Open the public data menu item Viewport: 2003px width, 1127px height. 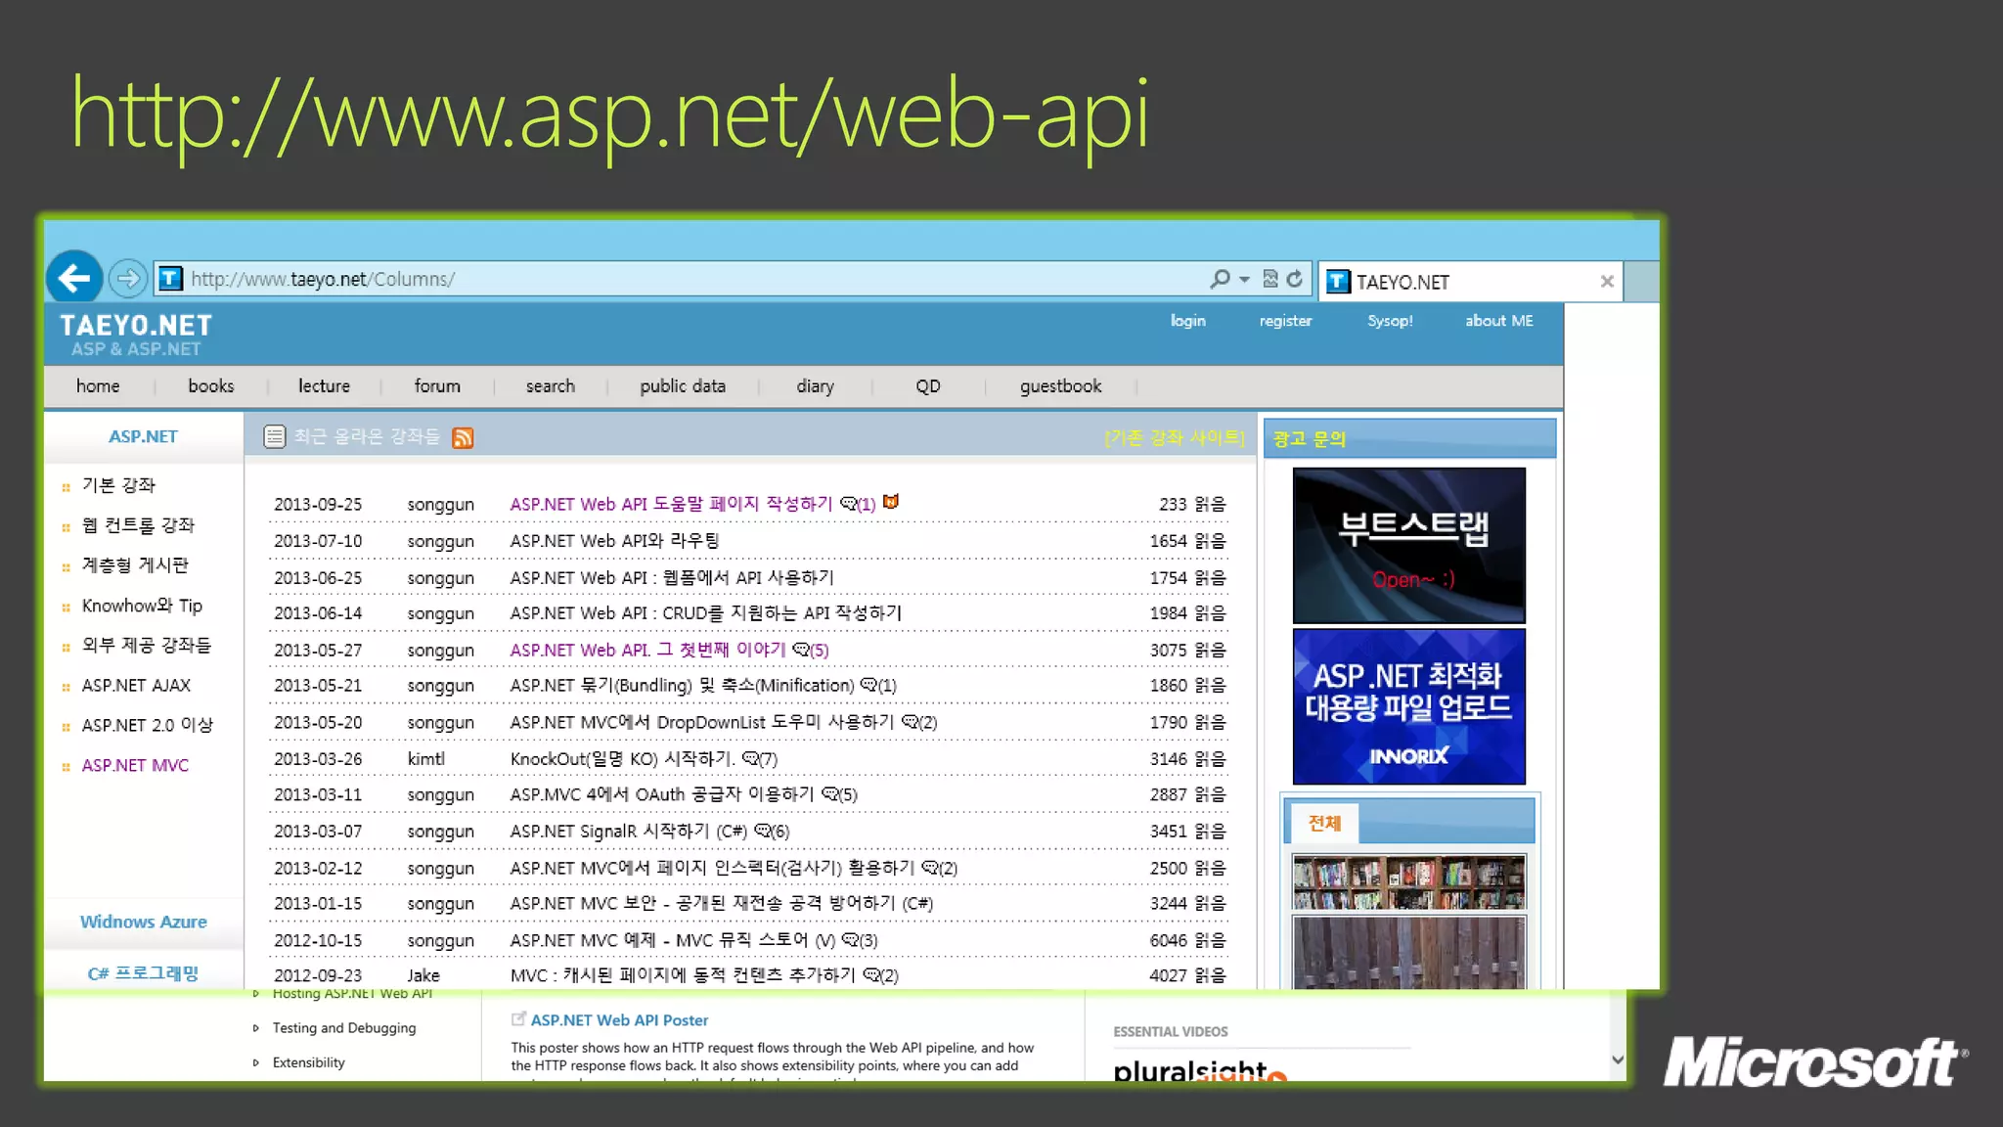click(x=683, y=386)
